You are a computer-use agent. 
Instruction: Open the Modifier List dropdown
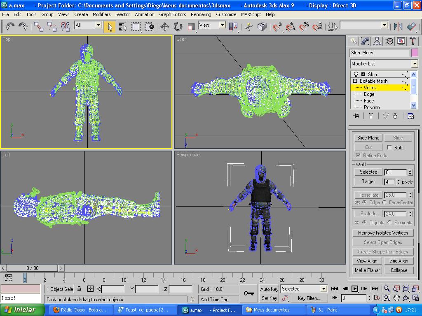pos(414,64)
